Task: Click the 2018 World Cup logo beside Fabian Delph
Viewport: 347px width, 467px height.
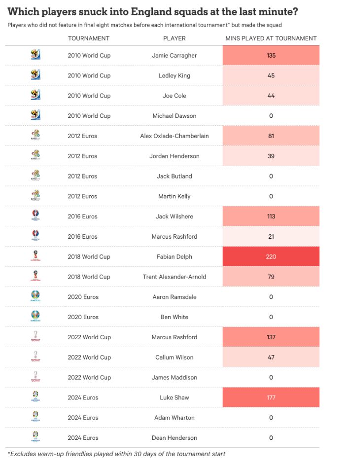Action: point(35,256)
